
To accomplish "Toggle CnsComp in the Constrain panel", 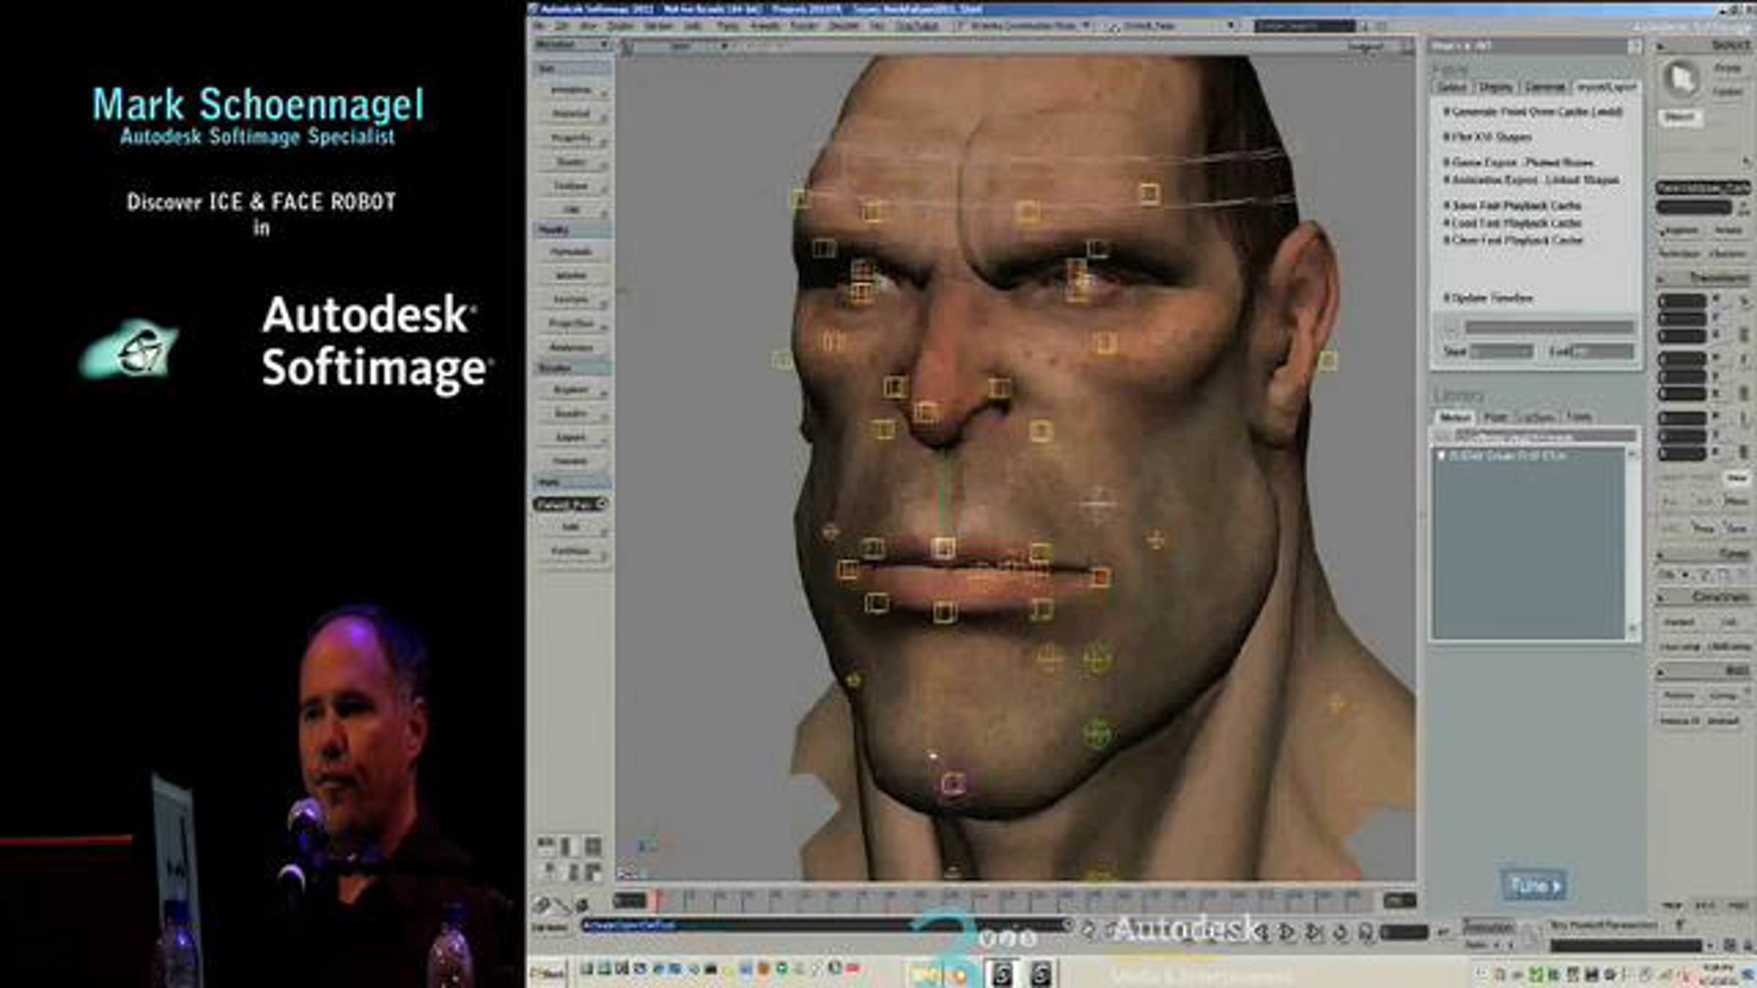I will pyautogui.click(x=1679, y=647).
